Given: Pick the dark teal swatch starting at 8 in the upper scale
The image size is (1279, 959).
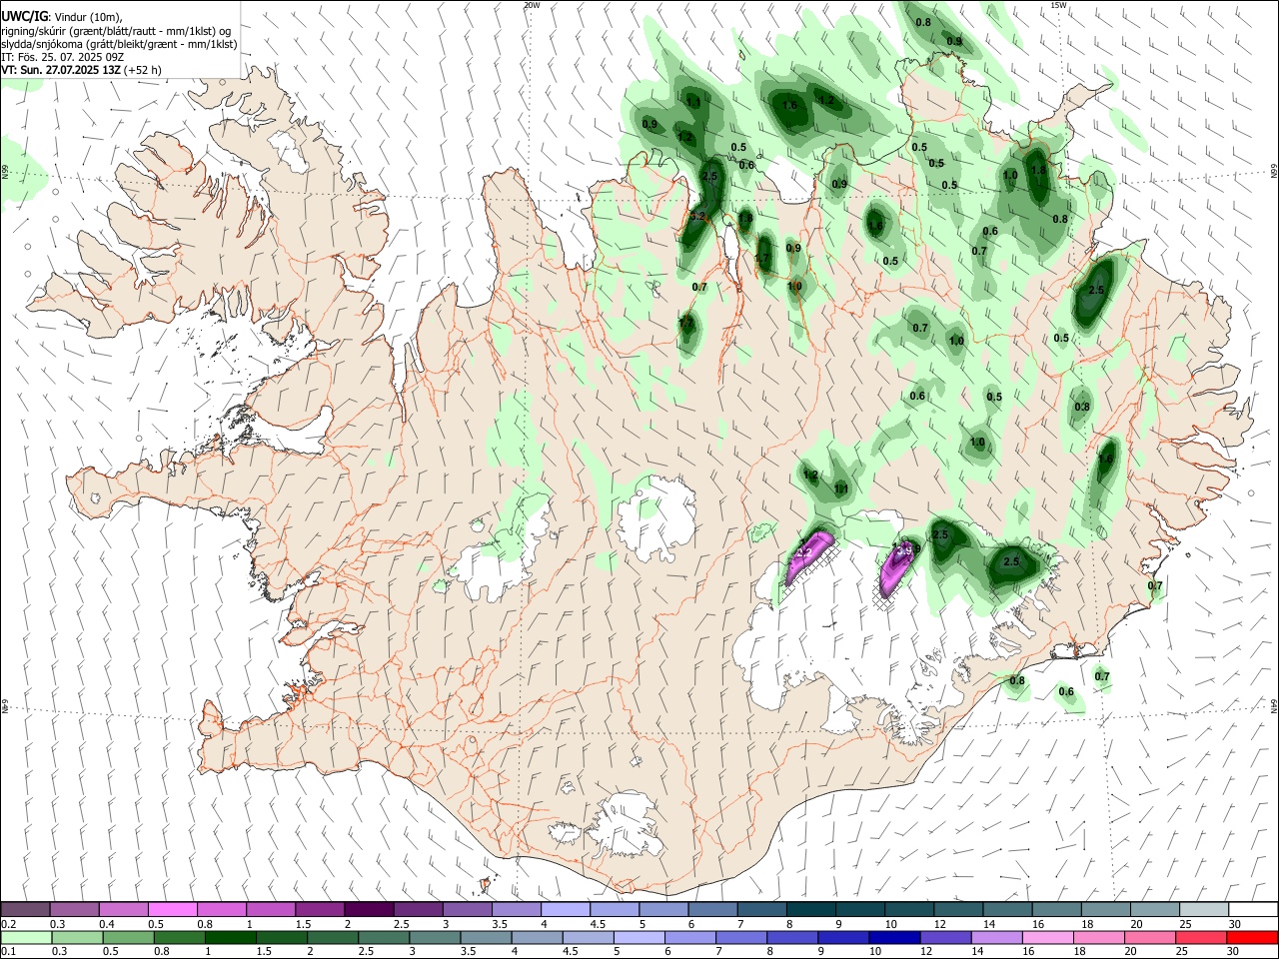Looking at the screenshot, I should [x=811, y=909].
